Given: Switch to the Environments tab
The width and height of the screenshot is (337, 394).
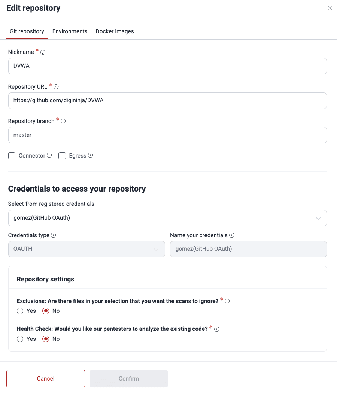Looking at the screenshot, I should click(70, 31).
